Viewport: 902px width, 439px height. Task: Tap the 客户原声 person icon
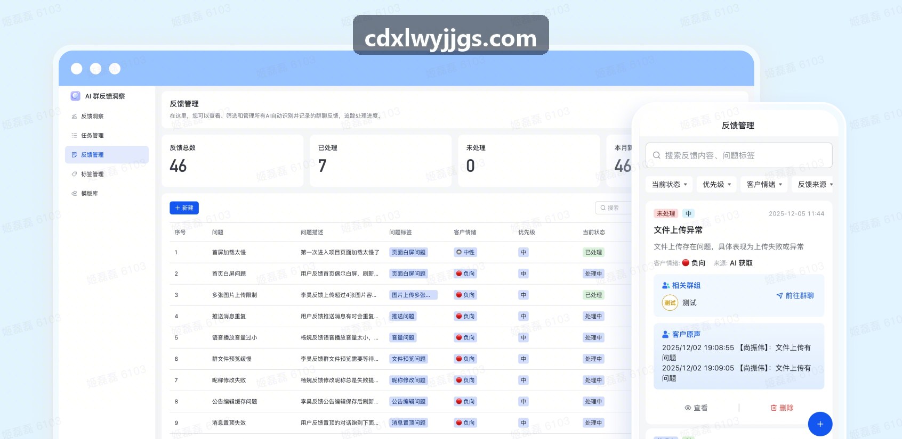point(666,335)
